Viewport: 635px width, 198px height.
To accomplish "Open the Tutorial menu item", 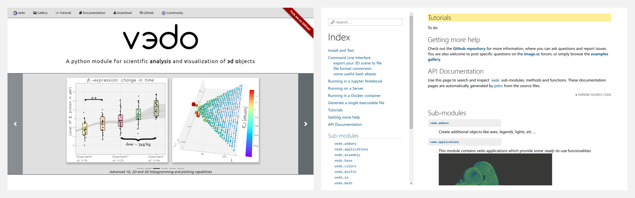I will click(x=63, y=13).
